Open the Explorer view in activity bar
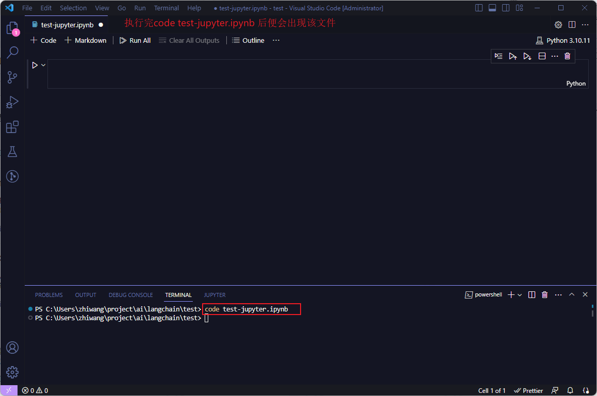This screenshot has width=597, height=396. [x=12, y=28]
